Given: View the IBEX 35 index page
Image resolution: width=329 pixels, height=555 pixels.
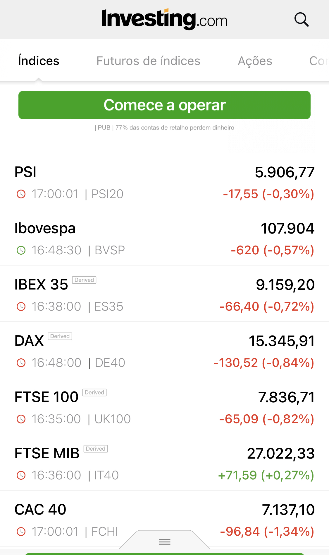Looking at the screenshot, I should point(41,285).
